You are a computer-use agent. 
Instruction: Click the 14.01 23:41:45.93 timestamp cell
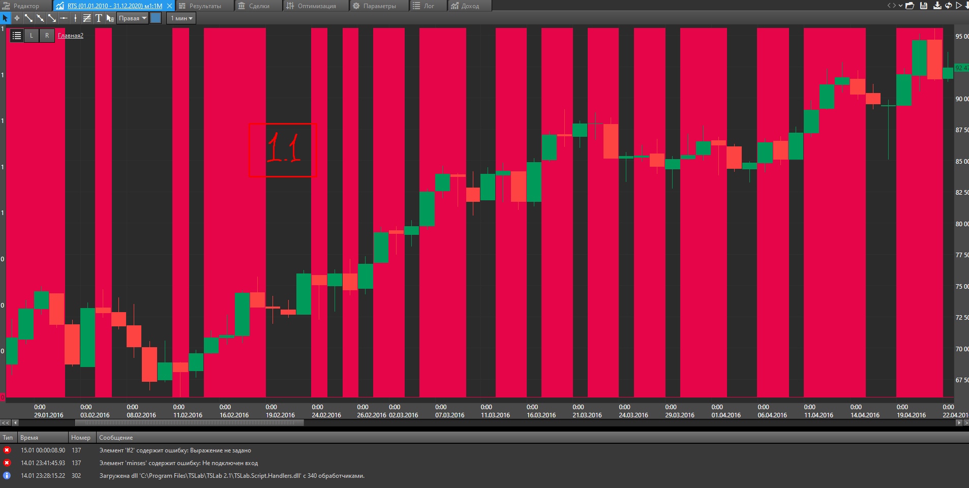[43, 463]
